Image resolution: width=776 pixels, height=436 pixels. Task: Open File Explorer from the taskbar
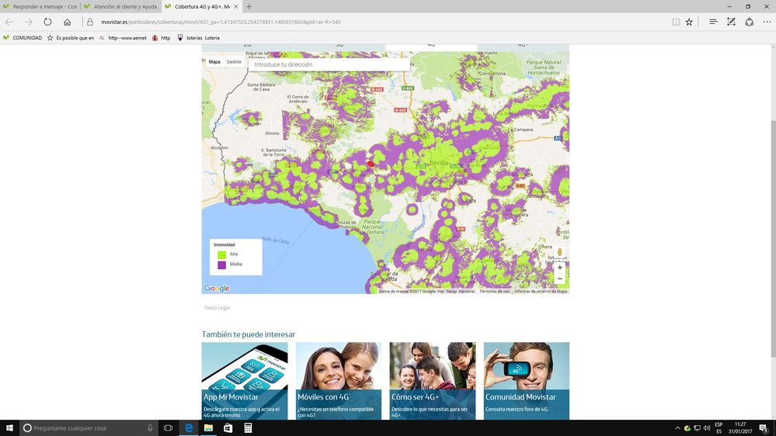[208, 428]
